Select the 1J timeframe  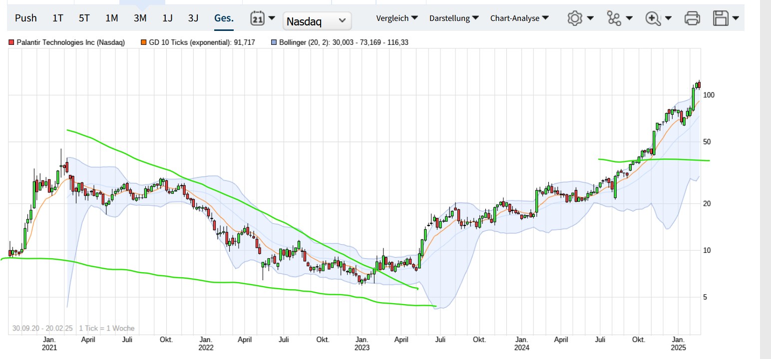click(x=167, y=18)
